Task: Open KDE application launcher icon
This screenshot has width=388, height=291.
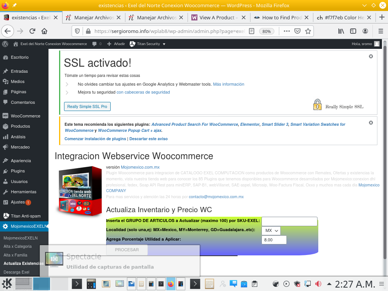Action: (7, 284)
